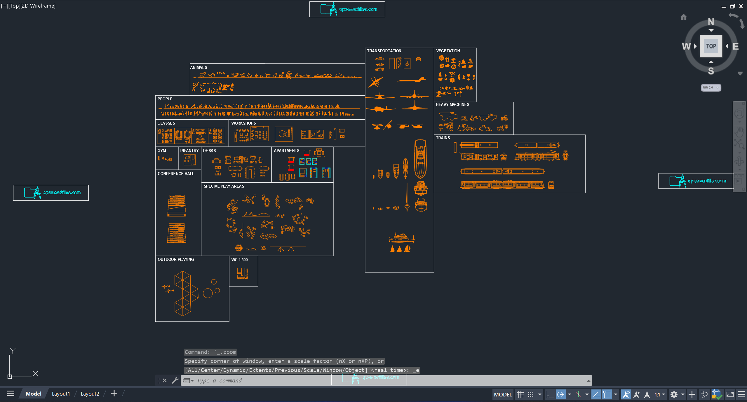Click the Clean Screen fullscreen icon

click(730, 395)
